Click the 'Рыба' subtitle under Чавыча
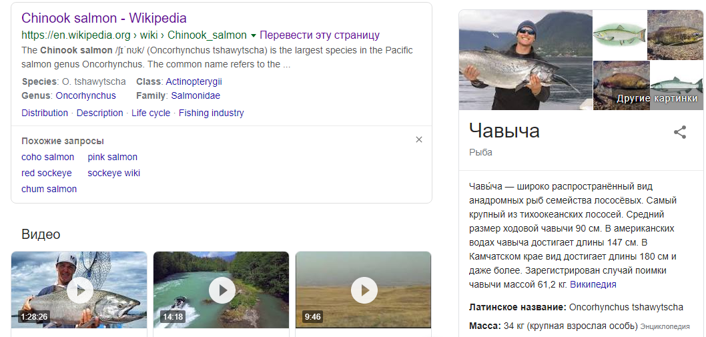706x337 pixels. (x=480, y=152)
